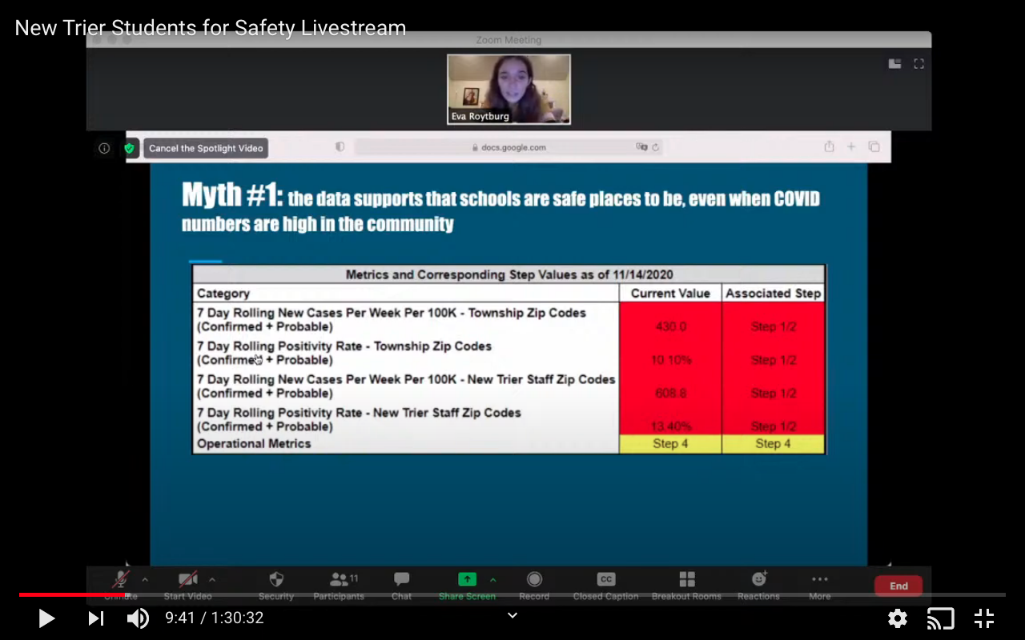1025x640 pixels.
Task: Open Zoom Security shield options
Action: click(276, 583)
